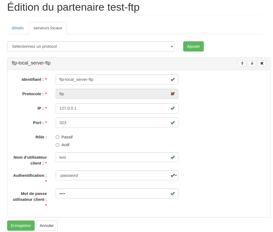Image resolution: width=273 pixels, height=232 pixels.
Task: Click checkmark in Mot de passe field
Action: click(x=173, y=194)
